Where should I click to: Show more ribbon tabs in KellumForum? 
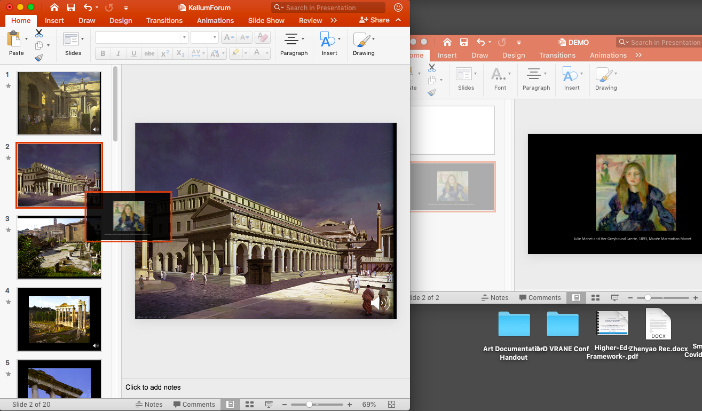click(x=334, y=20)
